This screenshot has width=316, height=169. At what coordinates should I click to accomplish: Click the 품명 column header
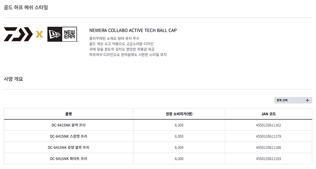tap(68, 114)
